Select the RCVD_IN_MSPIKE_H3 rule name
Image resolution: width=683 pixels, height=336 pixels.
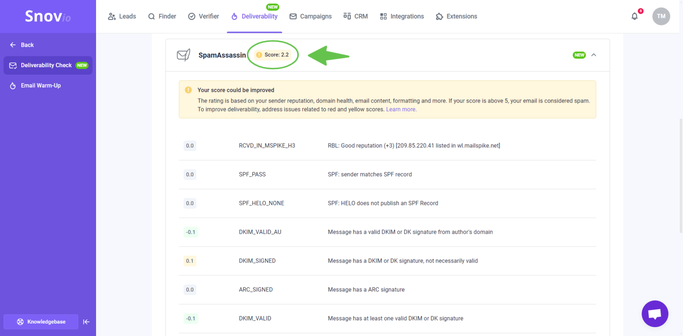point(267,146)
